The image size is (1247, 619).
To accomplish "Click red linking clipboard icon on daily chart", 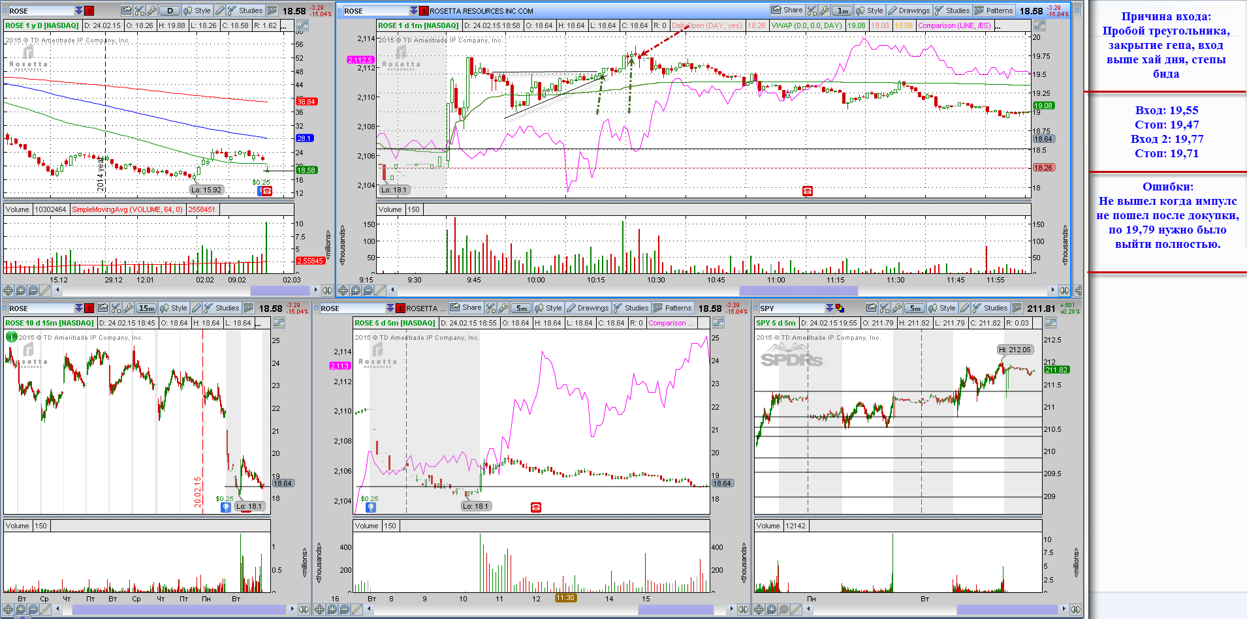I will [x=89, y=11].
